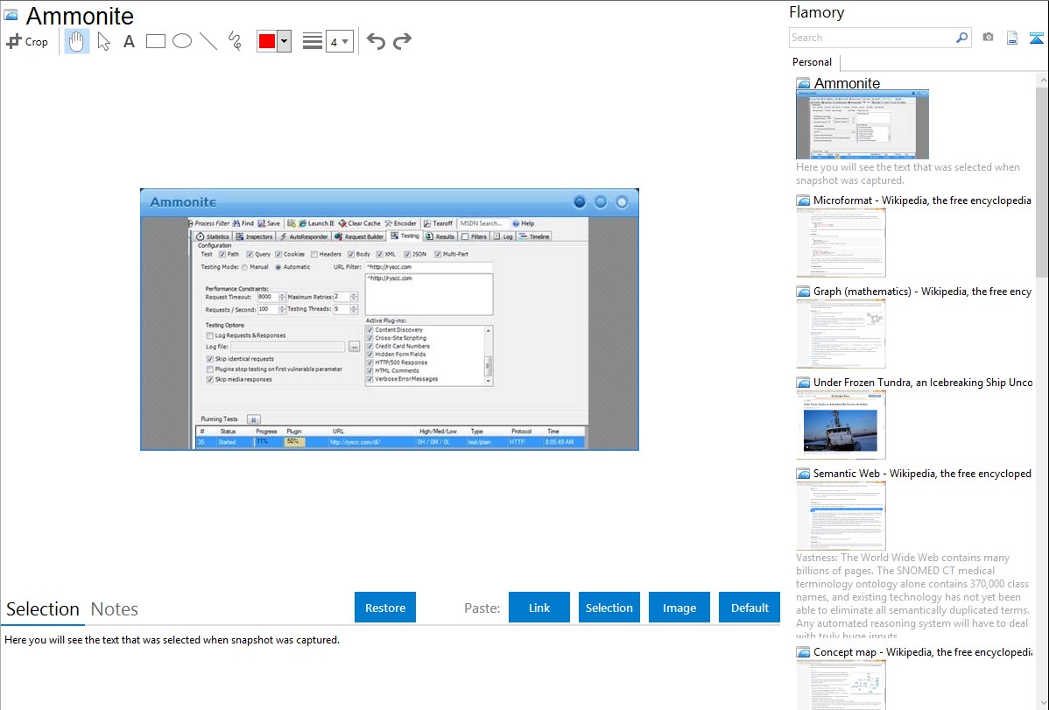Open the Graph (mathematics) snapshot thumbnail
The height and width of the screenshot is (710, 1049).
(x=841, y=334)
